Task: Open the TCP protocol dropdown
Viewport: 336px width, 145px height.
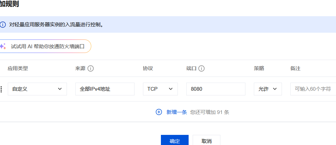Action: click(x=160, y=89)
